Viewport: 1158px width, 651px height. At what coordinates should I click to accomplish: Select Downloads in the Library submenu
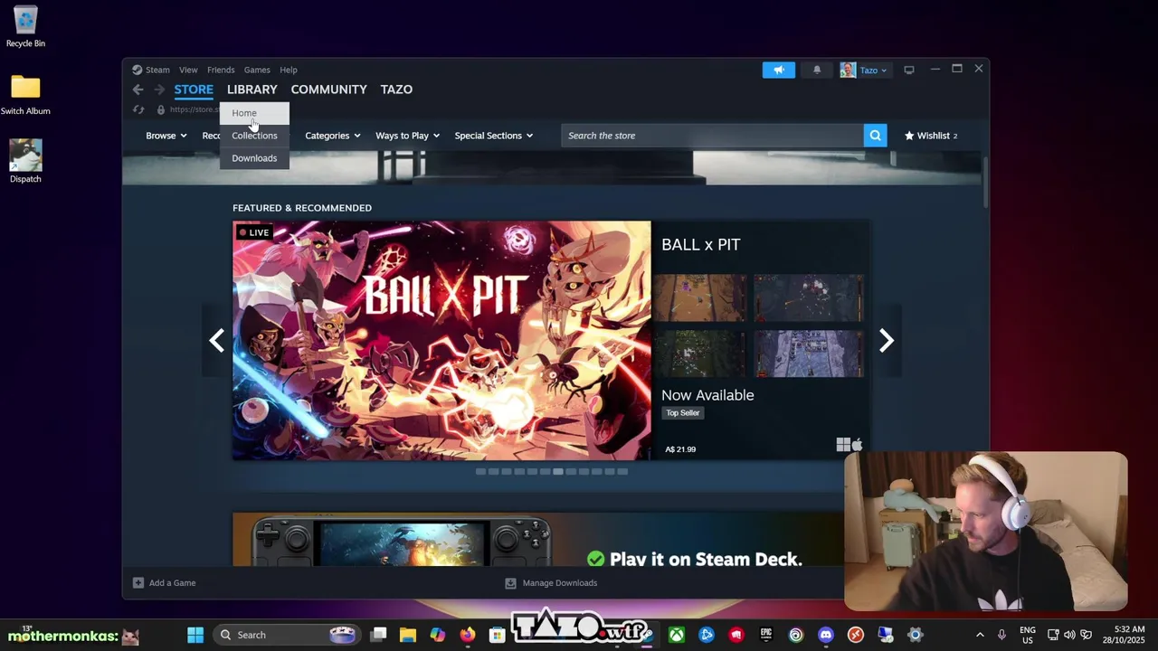point(254,158)
